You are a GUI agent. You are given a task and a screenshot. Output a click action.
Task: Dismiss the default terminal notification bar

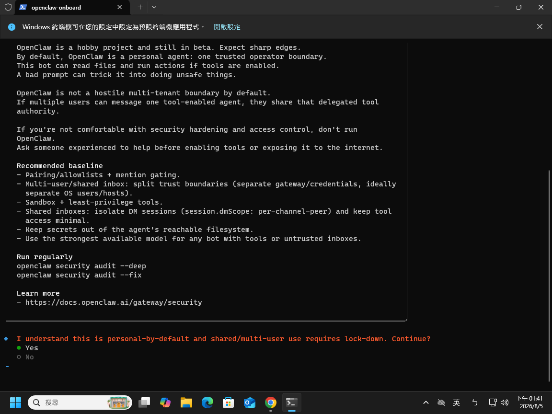click(x=540, y=27)
